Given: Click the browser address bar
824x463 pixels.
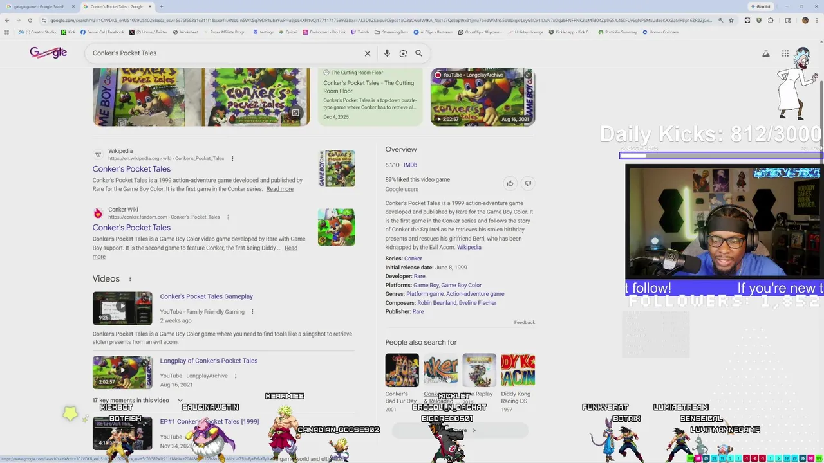Looking at the screenshot, I should tap(380, 20).
